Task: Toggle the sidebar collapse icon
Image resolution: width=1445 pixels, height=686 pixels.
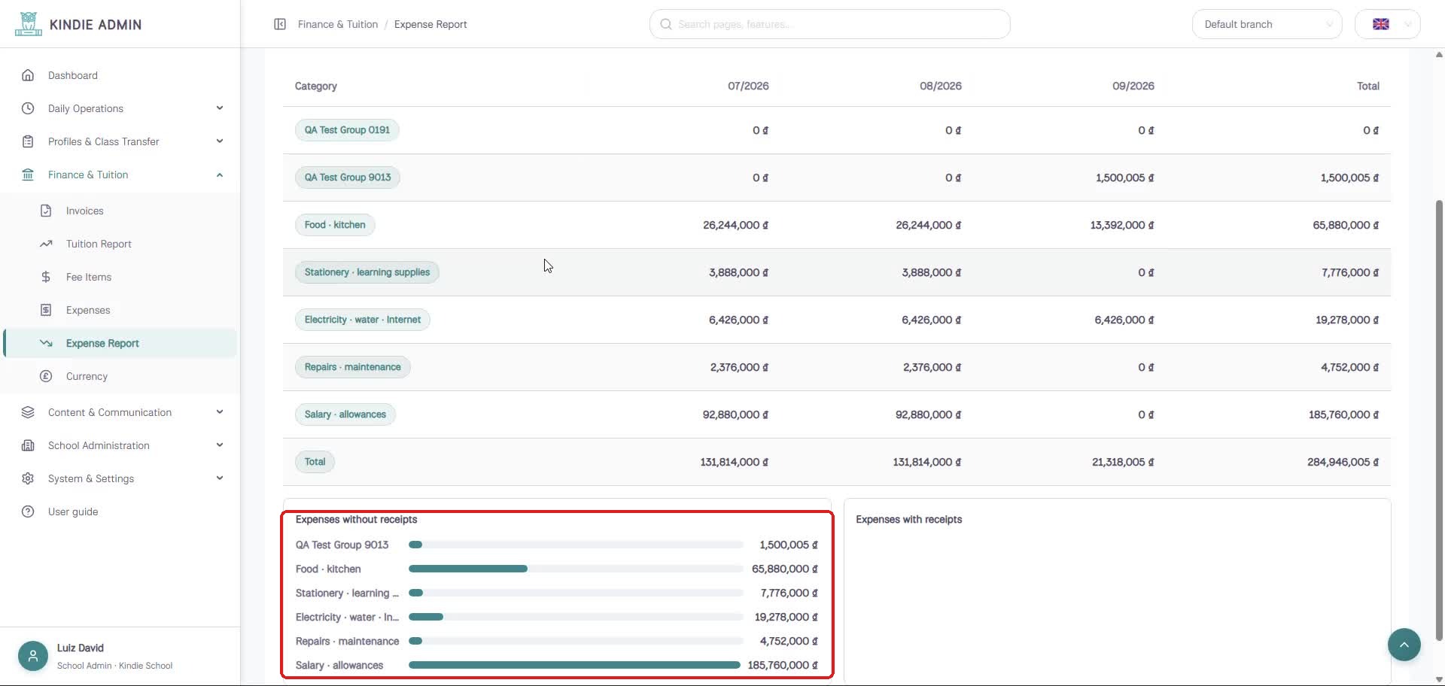Action: tap(280, 24)
